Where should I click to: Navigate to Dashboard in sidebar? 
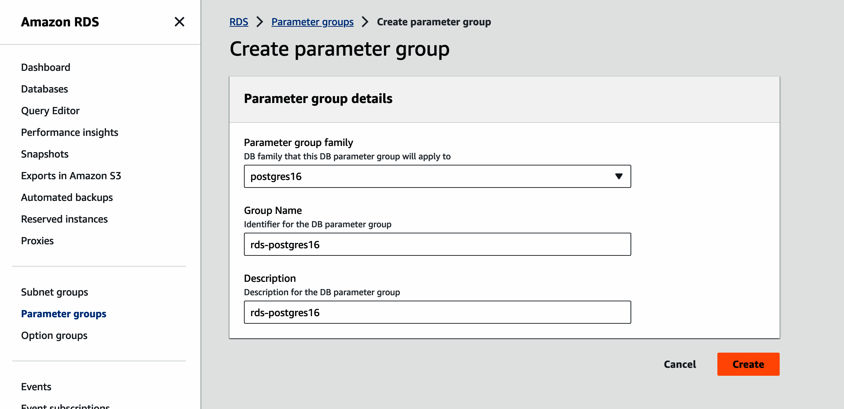click(x=46, y=67)
